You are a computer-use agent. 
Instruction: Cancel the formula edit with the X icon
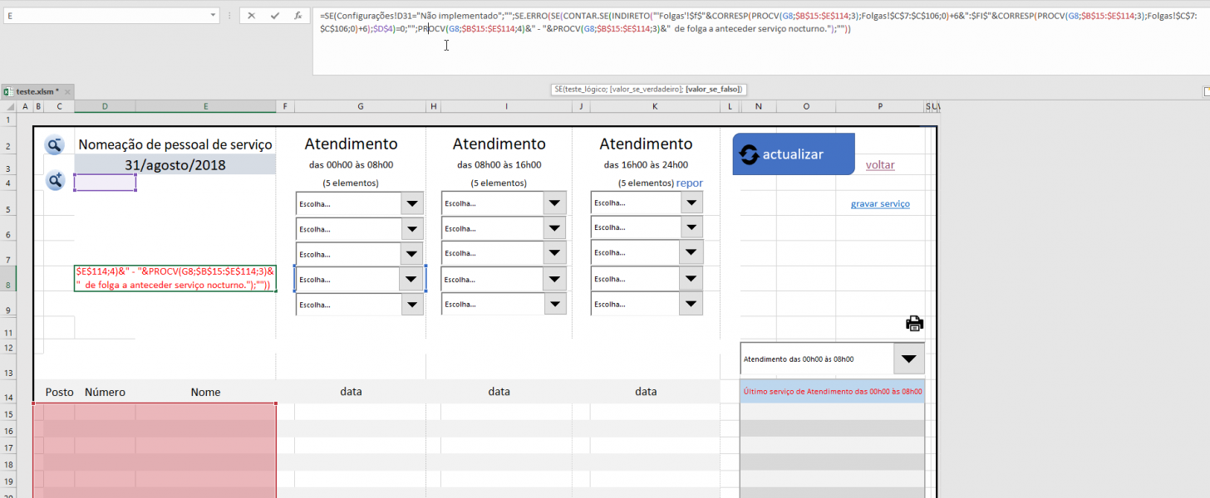(252, 16)
